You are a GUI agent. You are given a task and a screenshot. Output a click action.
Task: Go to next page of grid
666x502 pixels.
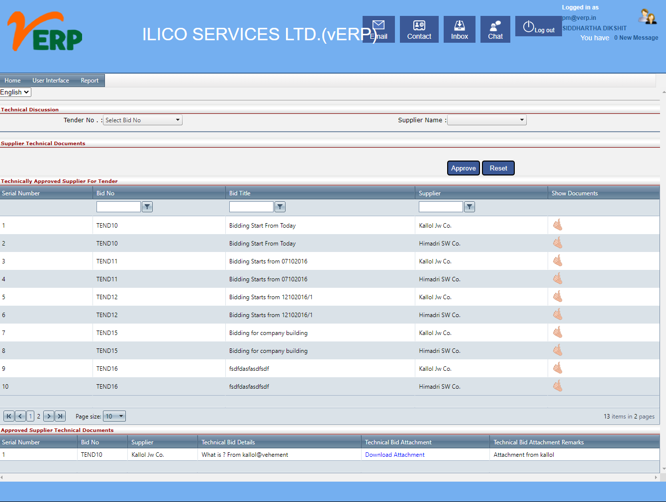[x=49, y=416]
